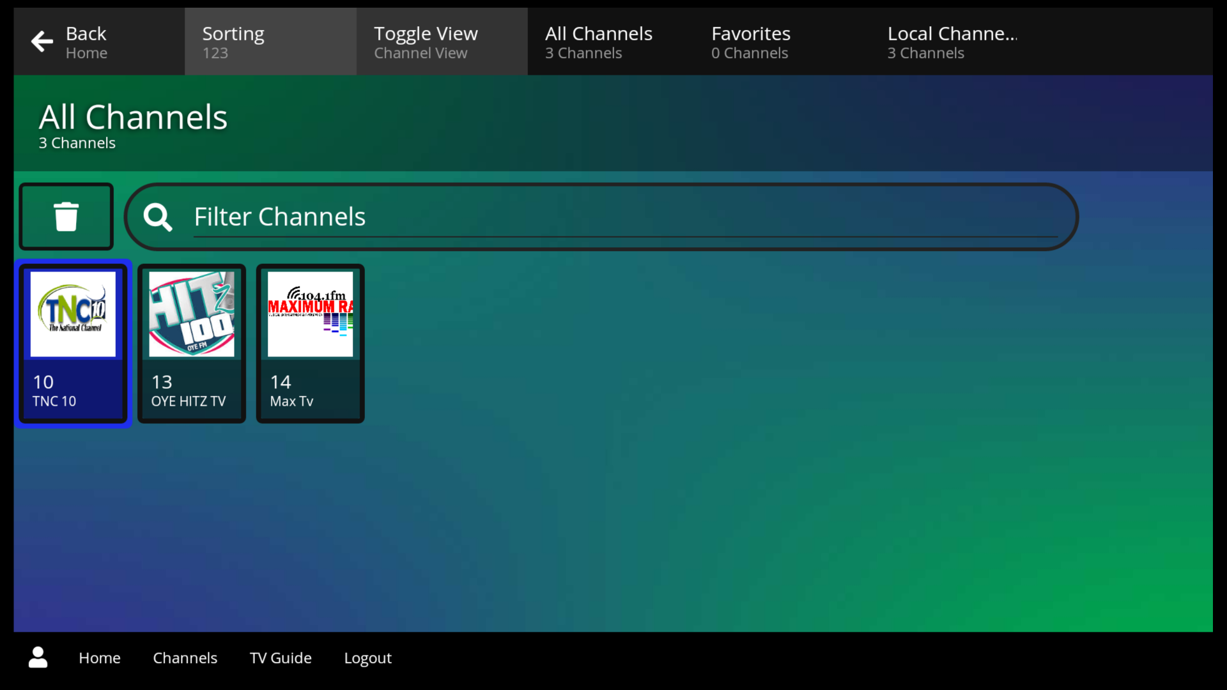Image resolution: width=1227 pixels, height=690 pixels.
Task: Open the Max Tv 104.1fm channel logo
Action: 309,313
